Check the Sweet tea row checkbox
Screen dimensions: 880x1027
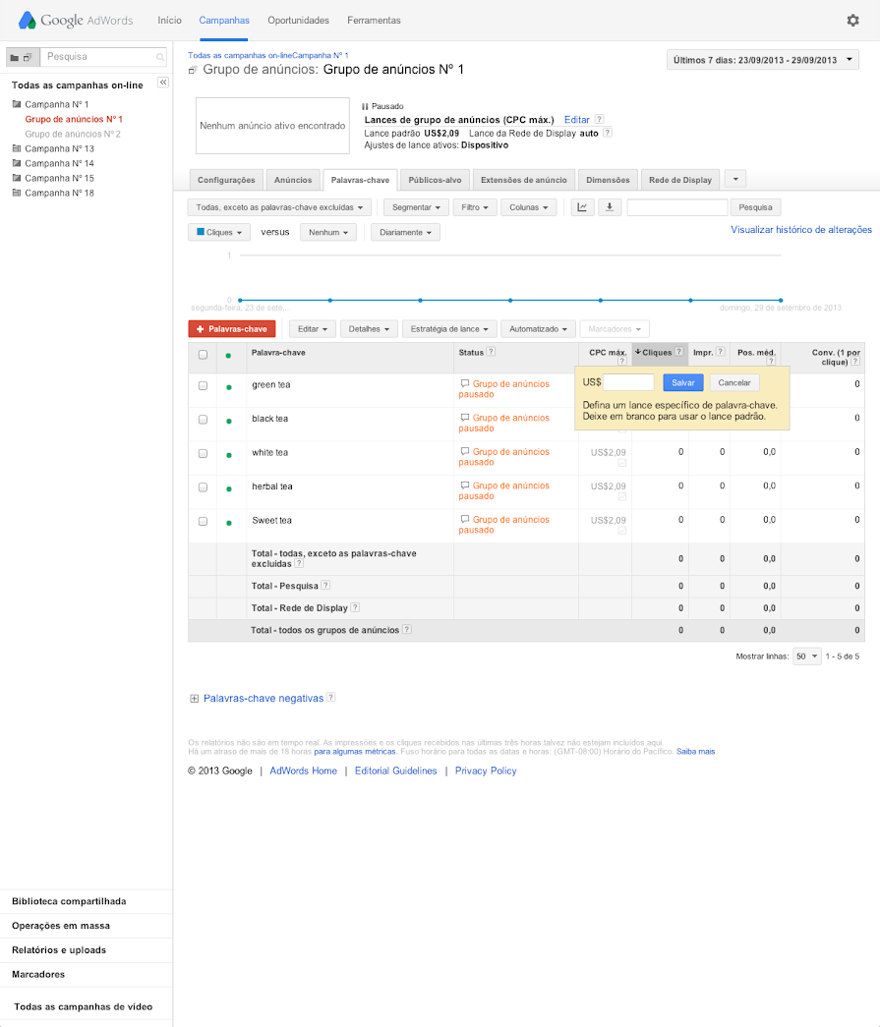tap(204, 521)
